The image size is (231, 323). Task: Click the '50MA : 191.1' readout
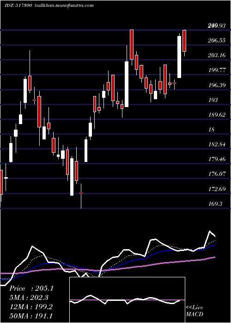pyautogui.click(x=31, y=316)
